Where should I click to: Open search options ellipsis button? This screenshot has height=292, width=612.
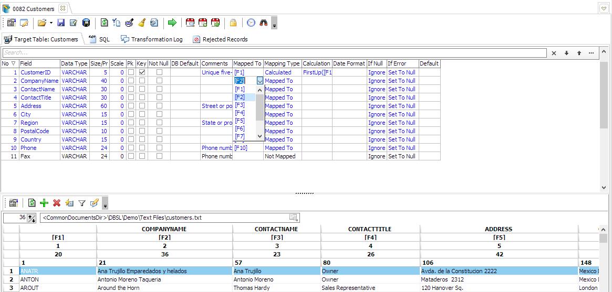pyautogui.click(x=592, y=53)
